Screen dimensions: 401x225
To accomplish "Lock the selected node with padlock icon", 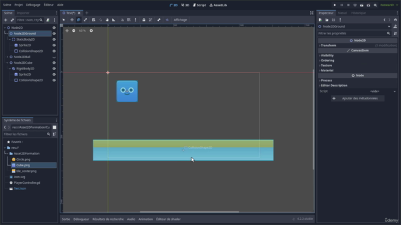I will click(143, 20).
